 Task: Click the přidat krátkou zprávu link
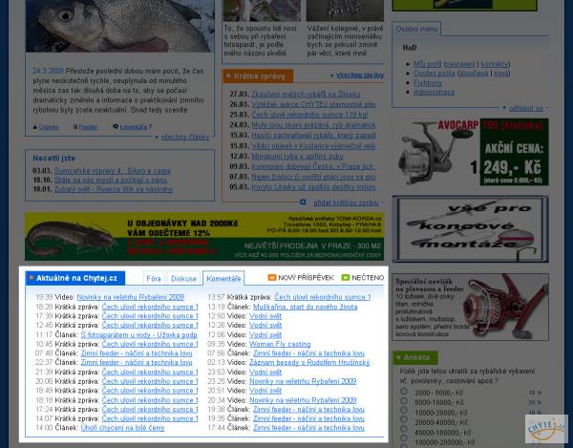pos(346,203)
